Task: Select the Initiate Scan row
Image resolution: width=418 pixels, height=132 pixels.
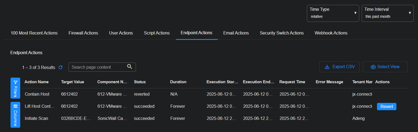Action: 36,119
